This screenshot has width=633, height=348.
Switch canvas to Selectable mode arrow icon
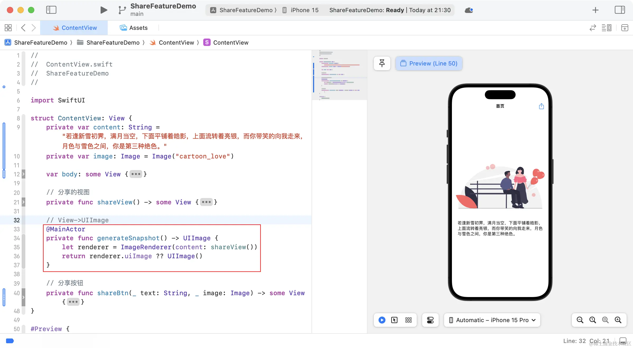(x=394, y=320)
